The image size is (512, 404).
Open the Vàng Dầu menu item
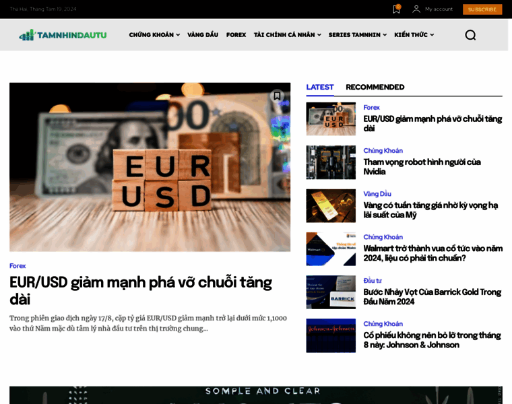click(x=203, y=35)
